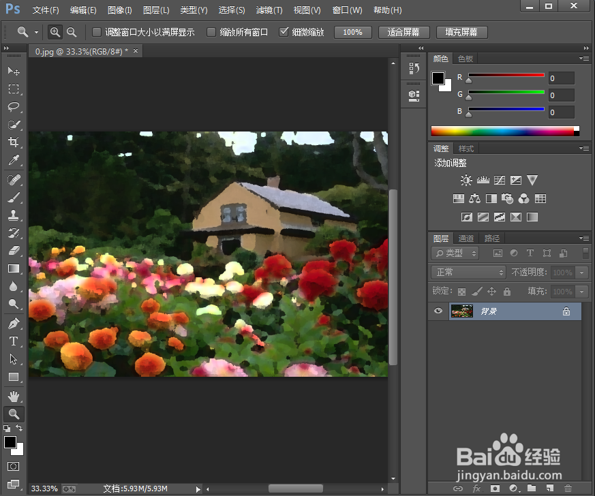Viewport: 595px width, 496px height.
Task: Select the Brush tool
Action: (x=14, y=197)
